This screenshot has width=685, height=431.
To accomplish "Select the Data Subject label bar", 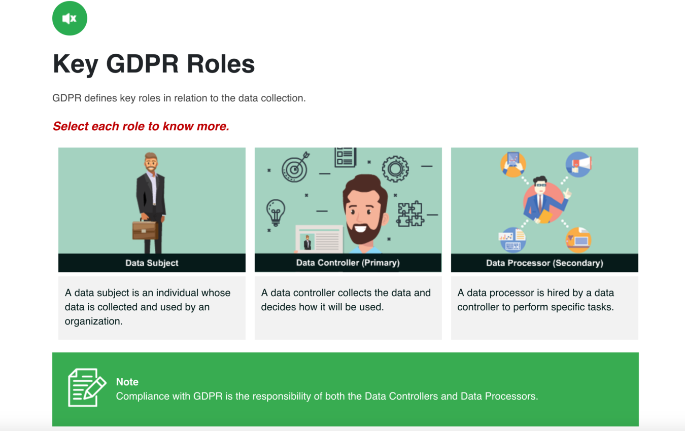I will pos(152,263).
